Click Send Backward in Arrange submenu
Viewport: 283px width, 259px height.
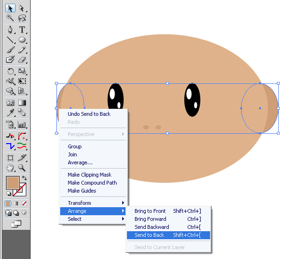click(168, 227)
